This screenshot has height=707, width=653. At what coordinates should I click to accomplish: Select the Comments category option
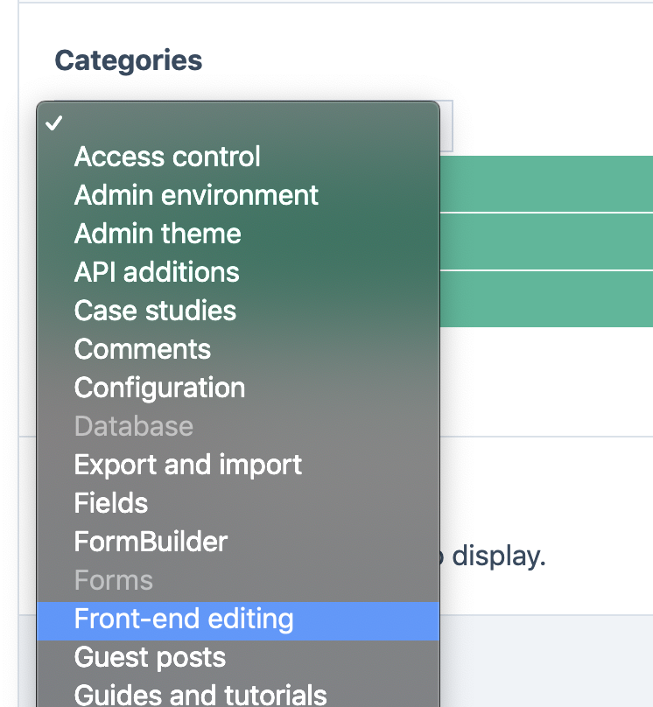[x=143, y=349]
